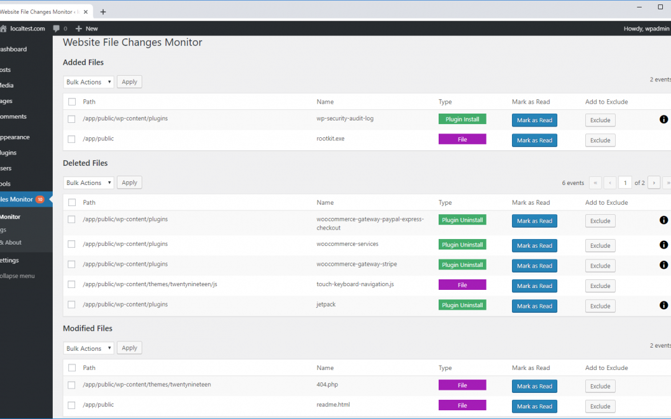This screenshot has width=671, height=419.
Task: Click the home icon beside localtest.com
Action: click(3, 29)
